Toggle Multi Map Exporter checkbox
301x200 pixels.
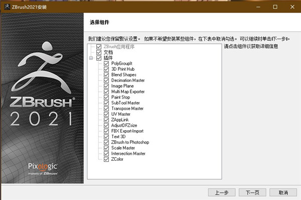tap(106, 92)
